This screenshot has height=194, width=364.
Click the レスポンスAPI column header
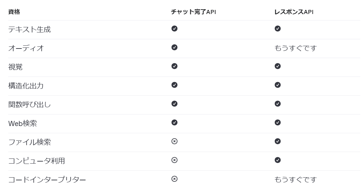click(294, 12)
